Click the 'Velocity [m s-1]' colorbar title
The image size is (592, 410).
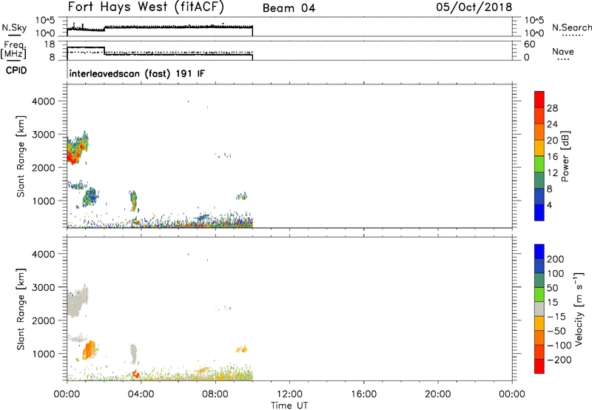point(579,309)
